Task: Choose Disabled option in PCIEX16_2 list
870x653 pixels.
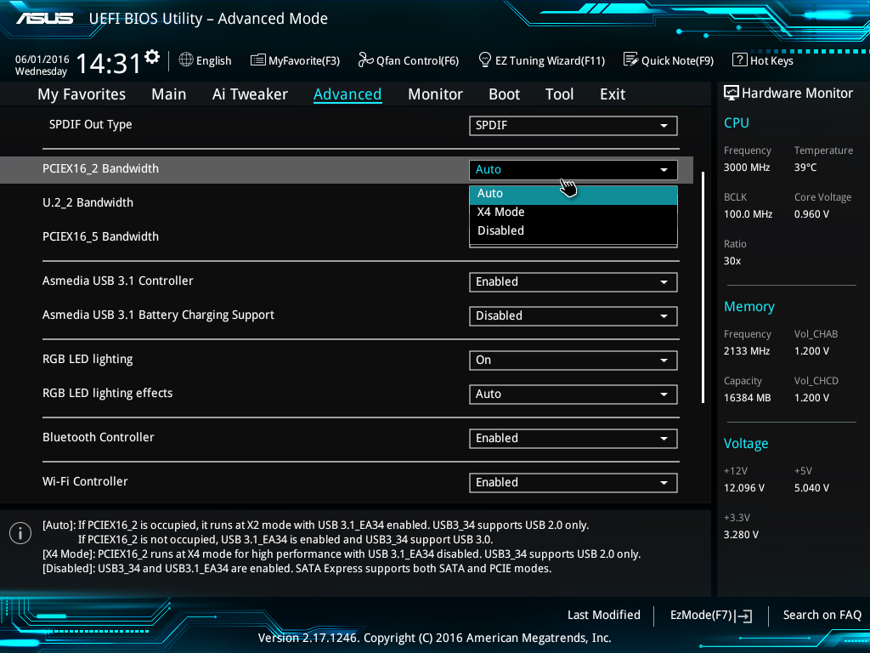Action: coord(501,230)
